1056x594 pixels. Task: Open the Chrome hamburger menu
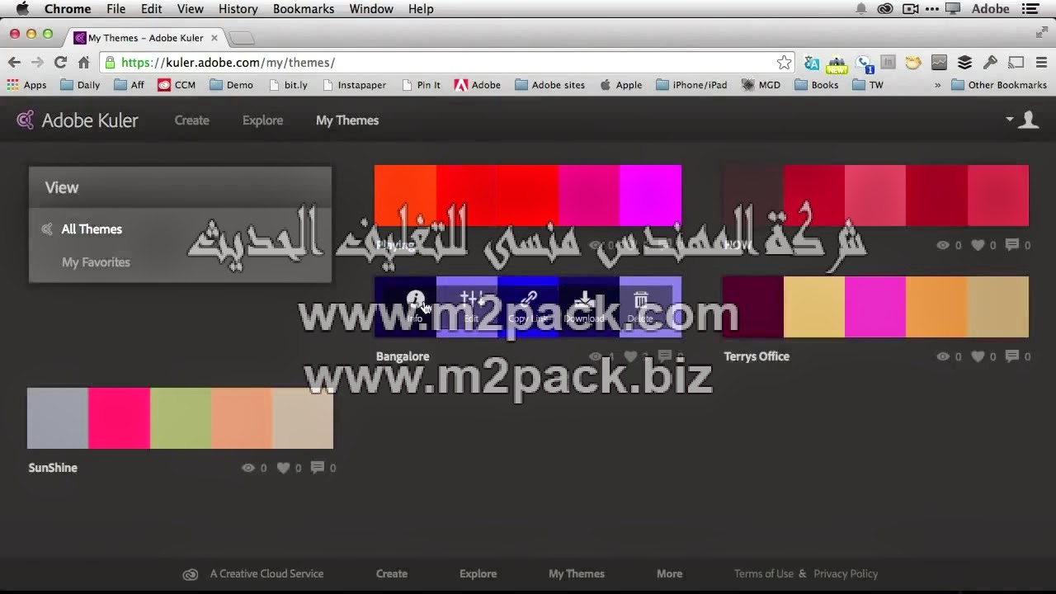pyautogui.click(x=1041, y=63)
